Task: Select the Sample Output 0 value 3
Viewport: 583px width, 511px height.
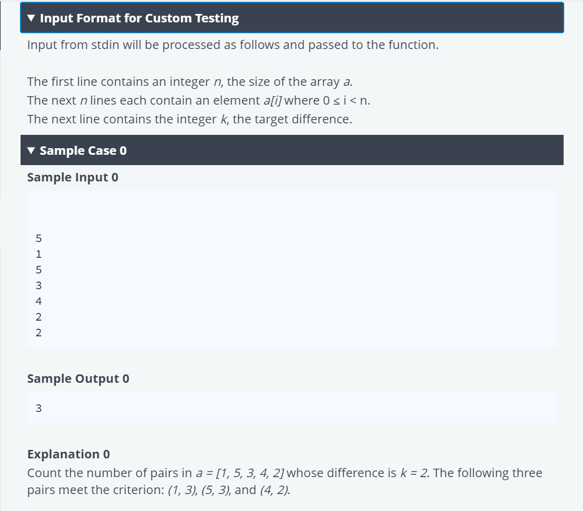Action: click(x=39, y=408)
